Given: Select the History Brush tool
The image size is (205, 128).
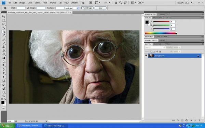Looking at the screenshot, I should [x=3, y=51].
